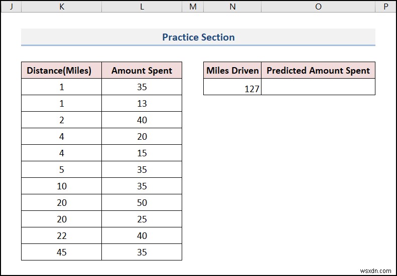Select distance 4 beside amount 20
The width and height of the screenshot is (397, 276).
(62, 136)
